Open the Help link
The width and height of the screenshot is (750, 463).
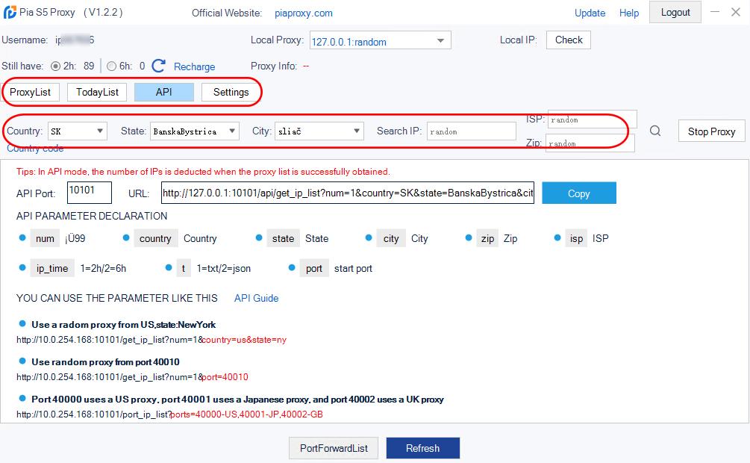point(629,13)
